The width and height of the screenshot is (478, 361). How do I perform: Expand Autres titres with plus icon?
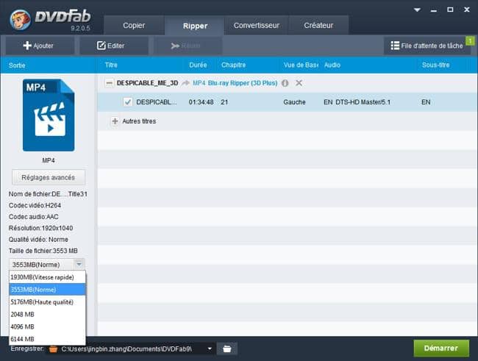115,121
